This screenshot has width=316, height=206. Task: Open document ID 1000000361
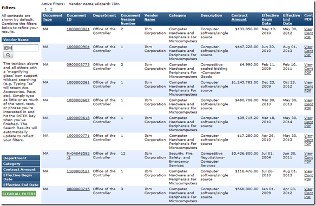(78, 82)
